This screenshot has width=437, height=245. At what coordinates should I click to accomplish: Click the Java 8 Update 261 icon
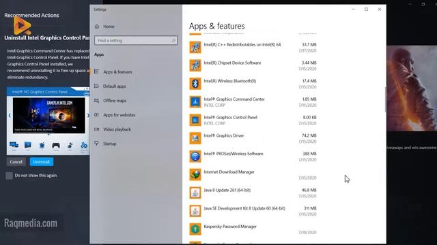tap(195, 193)
